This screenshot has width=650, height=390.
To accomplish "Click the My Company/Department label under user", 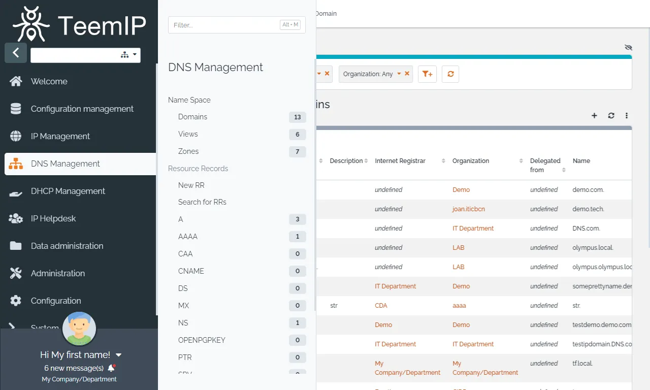I will (79, 379).
